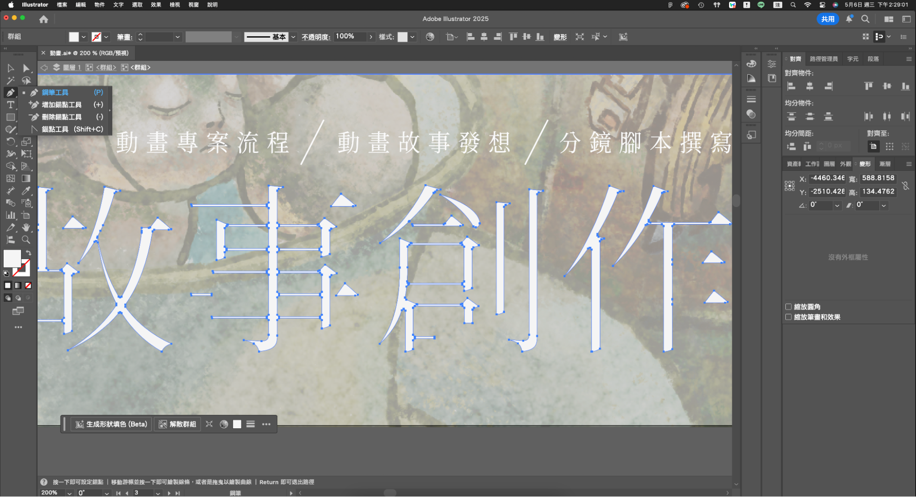Open the search magnifier in app bar

click(x=865, y=19)
